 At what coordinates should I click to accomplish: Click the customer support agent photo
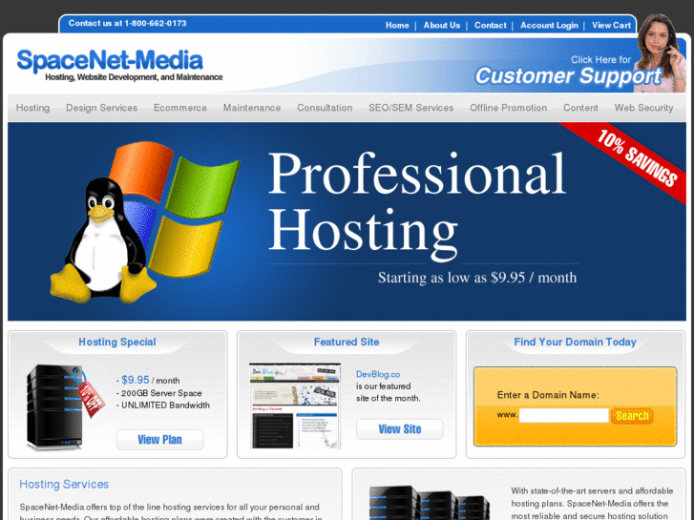661,52
